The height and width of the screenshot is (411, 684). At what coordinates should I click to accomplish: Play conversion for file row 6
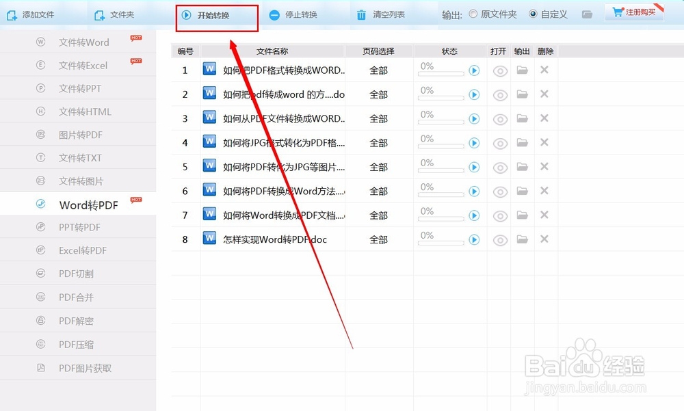pos(474,191)
